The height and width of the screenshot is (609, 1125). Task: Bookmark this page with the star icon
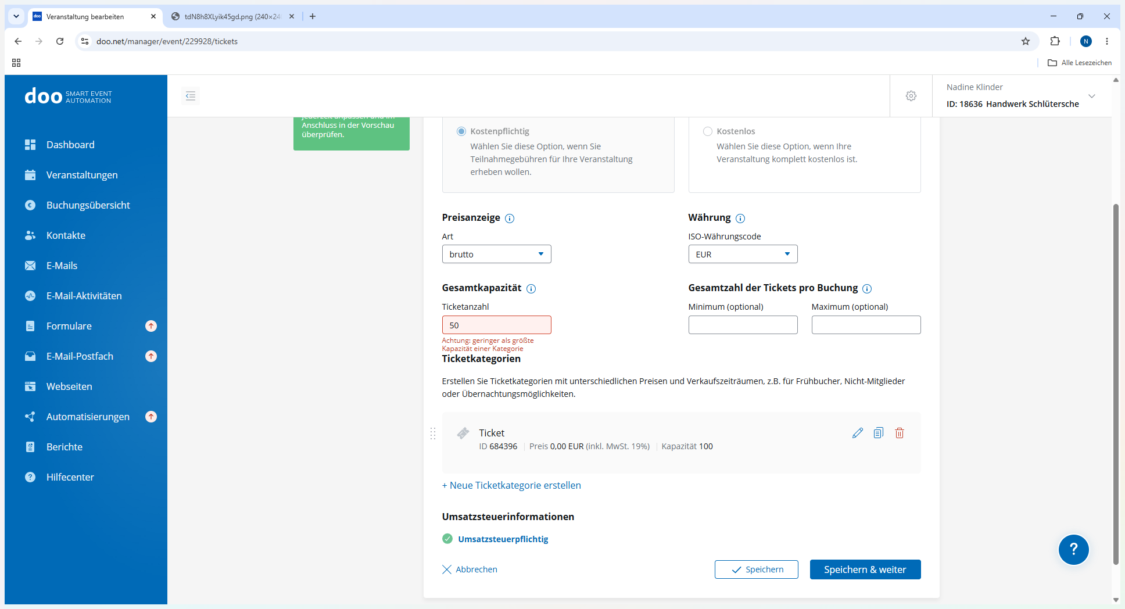[x=1026, y=41]
